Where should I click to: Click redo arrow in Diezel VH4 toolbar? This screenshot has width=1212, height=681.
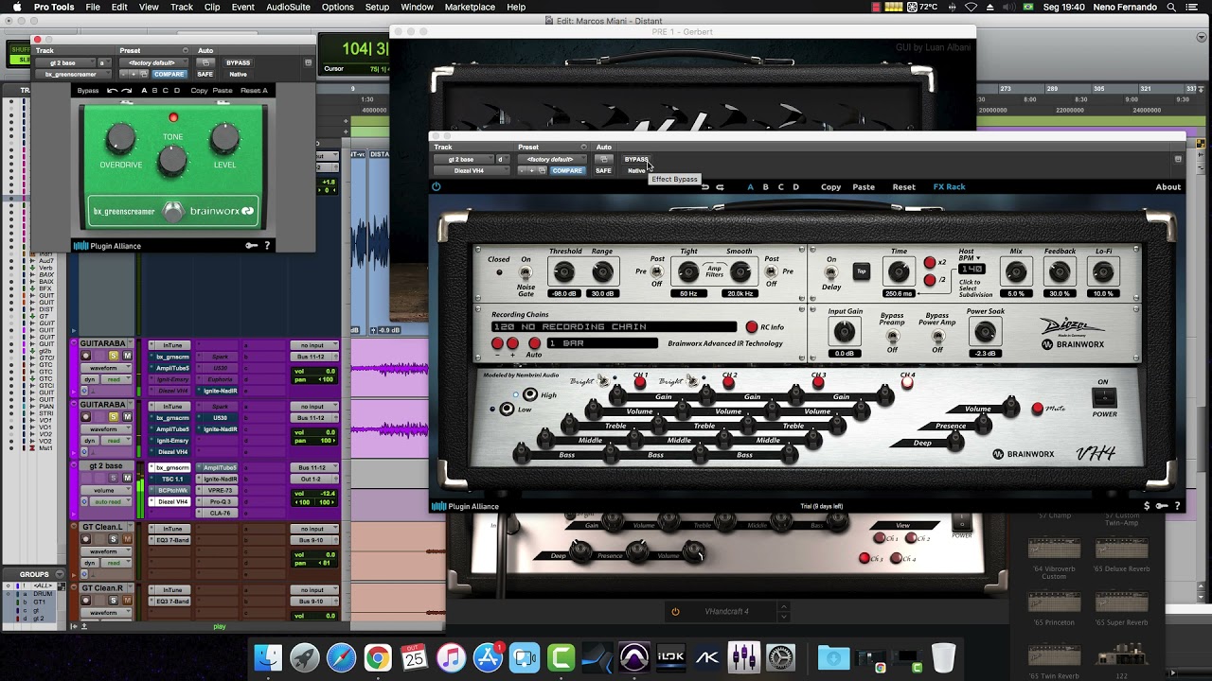click(x=721, y=187)
